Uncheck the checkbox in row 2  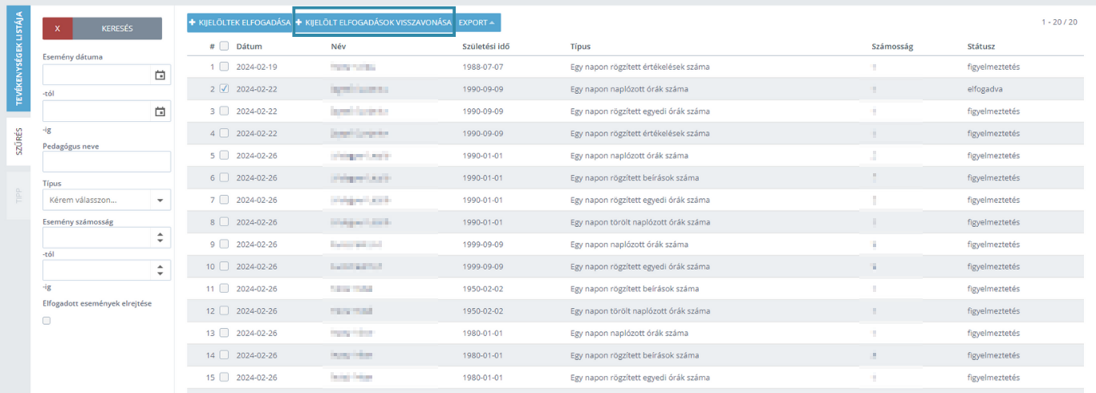pos(224,89)
